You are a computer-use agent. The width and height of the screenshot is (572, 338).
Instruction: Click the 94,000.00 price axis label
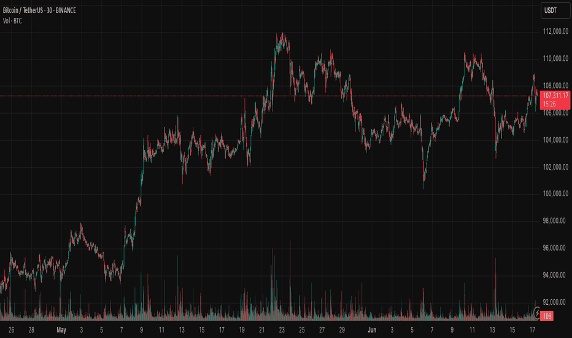pos(554,275)
